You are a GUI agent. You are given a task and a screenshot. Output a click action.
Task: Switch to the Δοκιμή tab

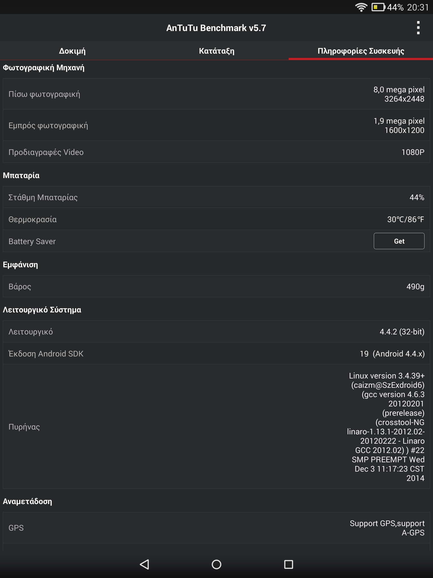tap(72, 51)
